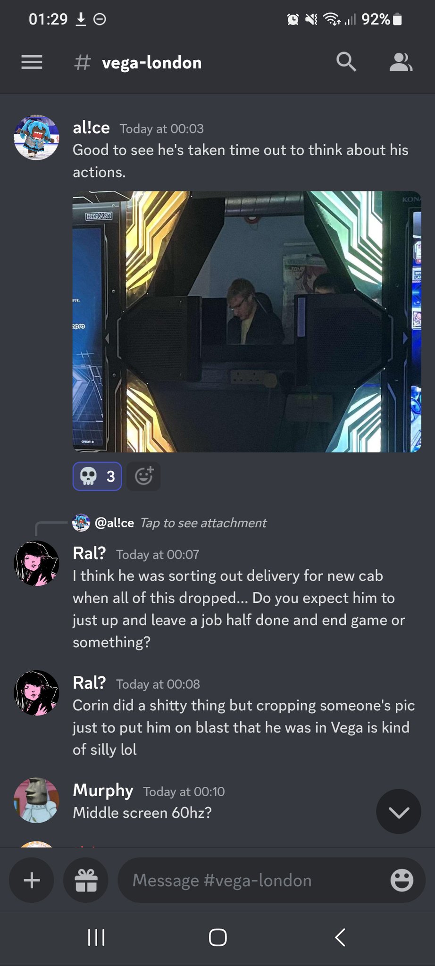Open the add reaction emoji button

[144, 476]
